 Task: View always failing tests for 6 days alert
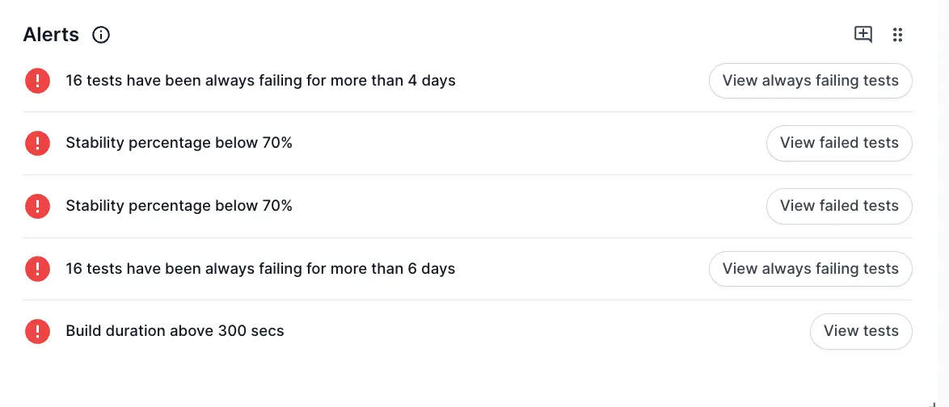tap(810, 269)
